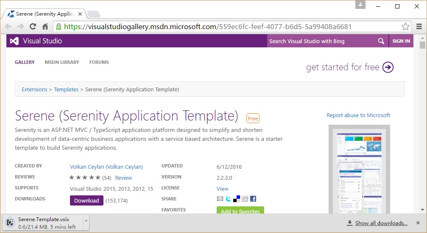Open the Serene screenshot thumbnail
The width and height of the screenshot is (427, 233).
tap(359, 169)
